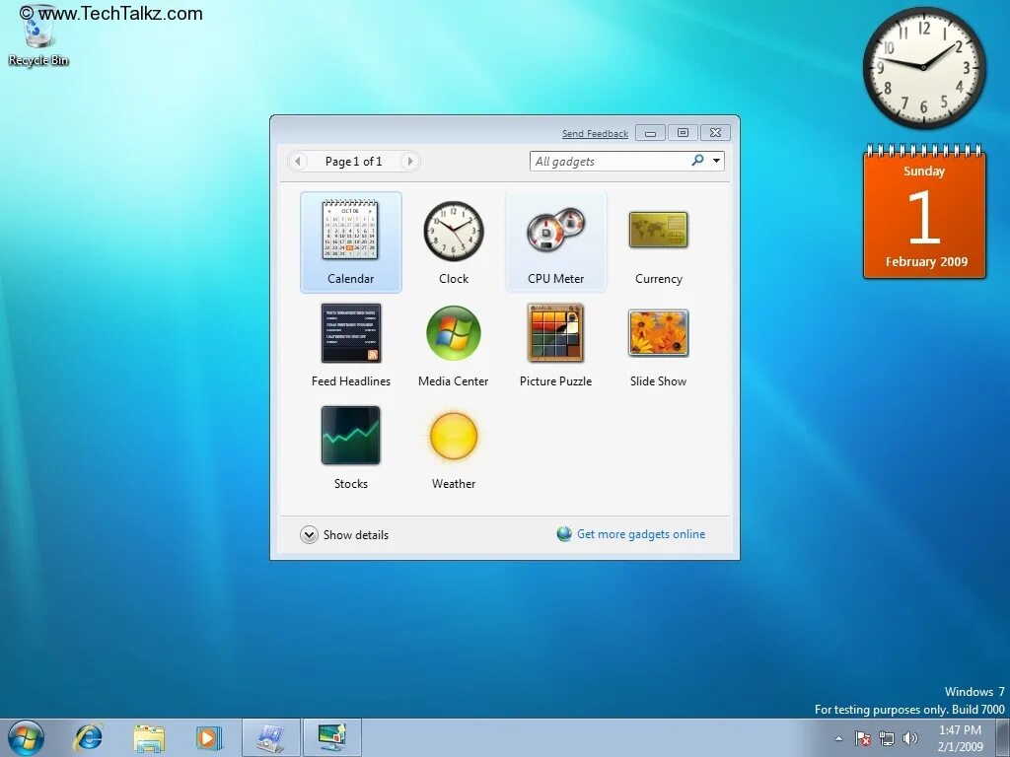Launch Internet Explorer from taskbar

88,737
